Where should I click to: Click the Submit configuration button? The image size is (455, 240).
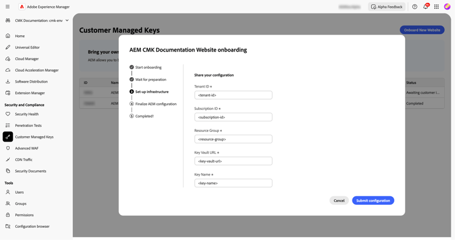(x=373, y=201)
